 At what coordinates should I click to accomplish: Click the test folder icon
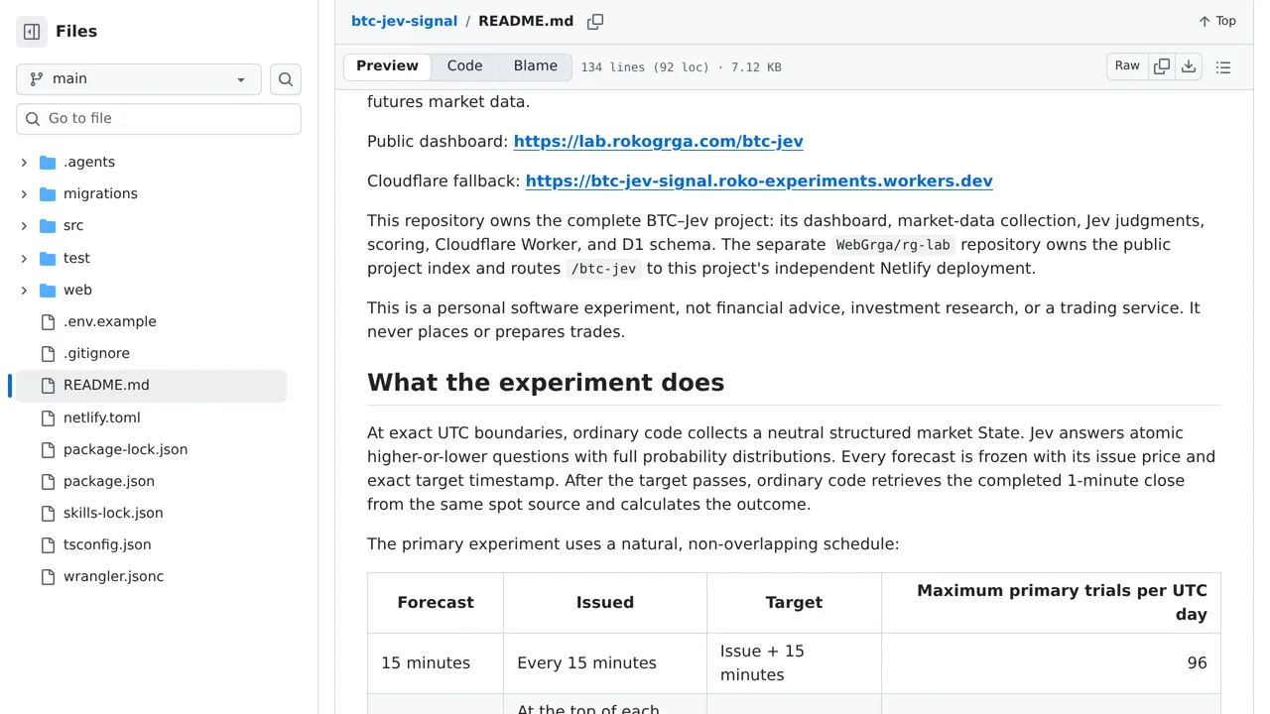48,259
